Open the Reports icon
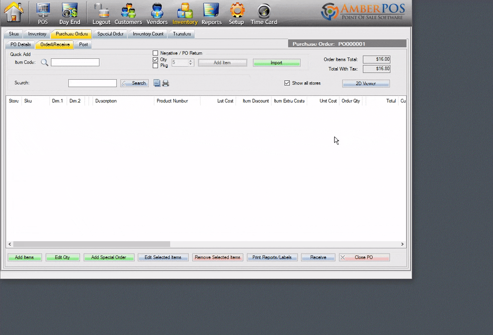This screenshot has width=493, height=335. point(211,11)
